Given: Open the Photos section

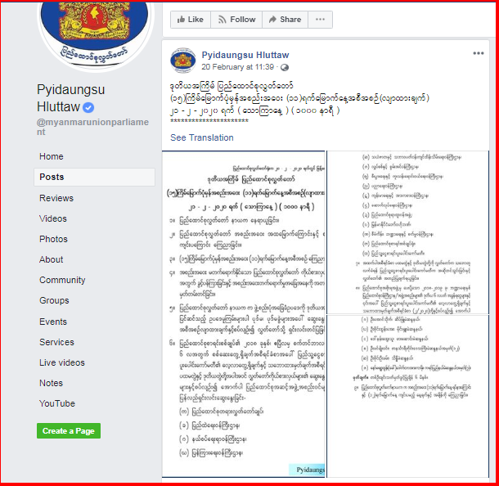Looking at the screenshot, I should pos(53,239).
